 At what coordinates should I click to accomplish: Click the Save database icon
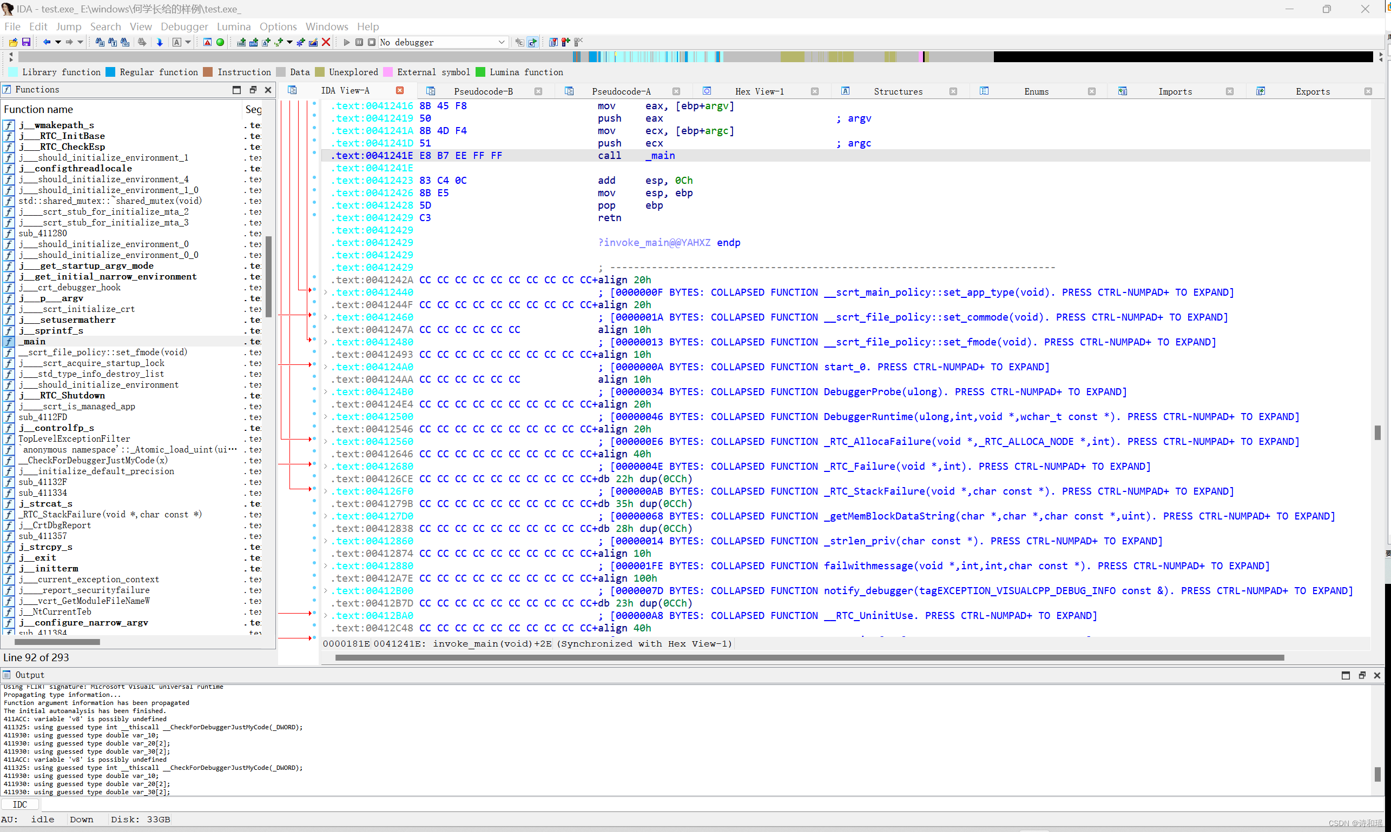(x=26, y=42)
